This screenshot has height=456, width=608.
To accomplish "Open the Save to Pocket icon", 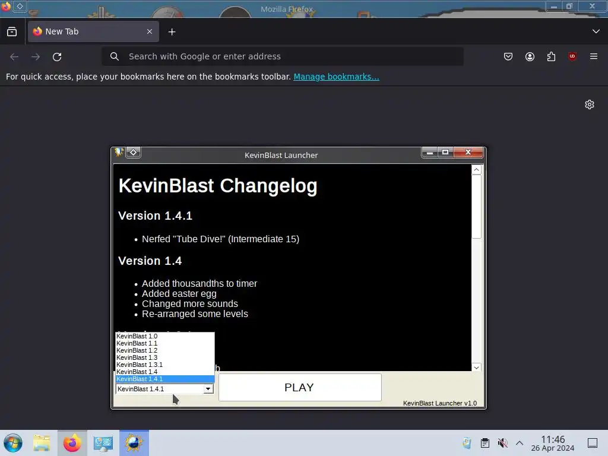I will pyautogui.click(x=508, y=56).
